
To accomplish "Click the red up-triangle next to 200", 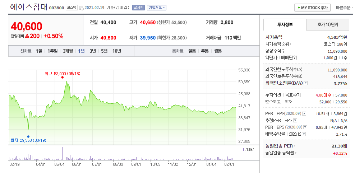I will pos(27,36).
